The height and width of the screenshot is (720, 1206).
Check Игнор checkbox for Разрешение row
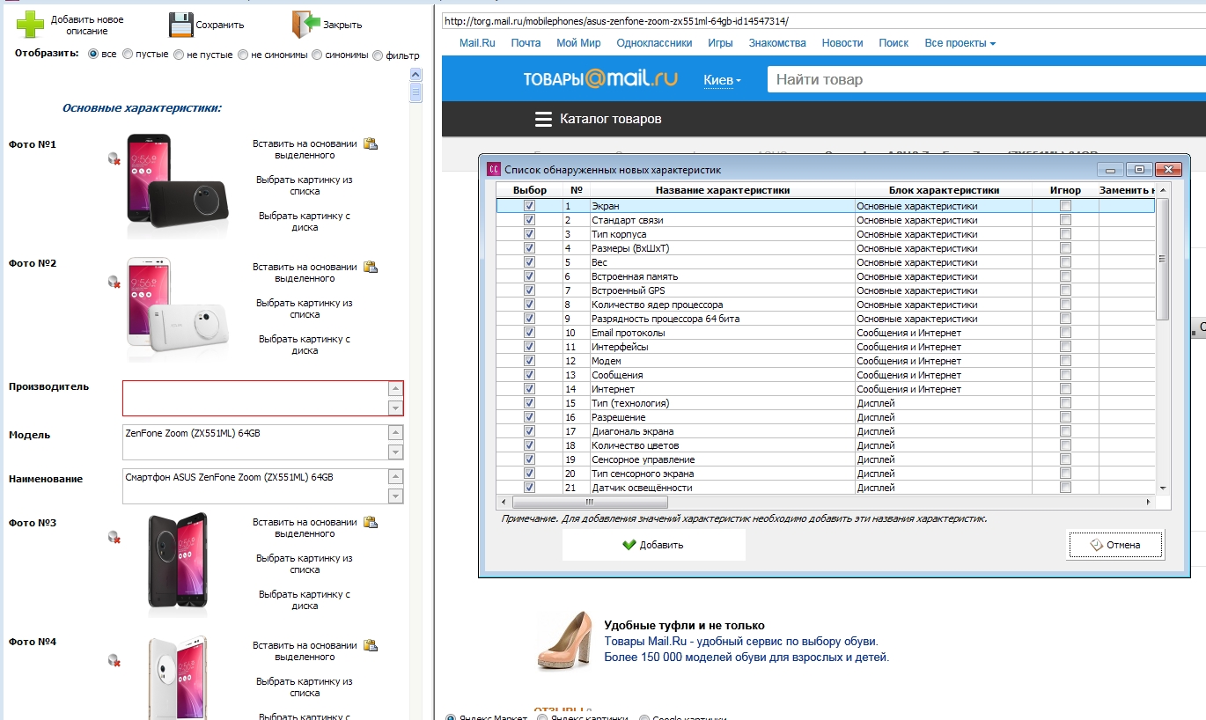click(1065, 417)
